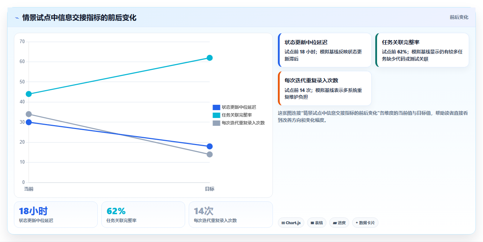
Task: Toggle the 每次迭代重复录入次数 legend entry
Action: [x=239, y=123]
